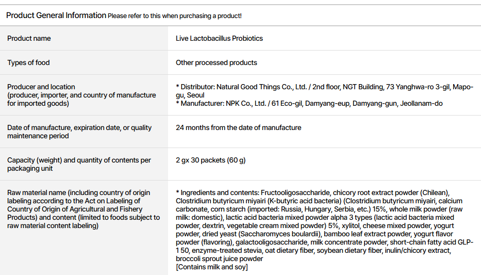Select the Producer and location label
The width and height of the screenshot is (481, 275).
[x=41, y=87]
